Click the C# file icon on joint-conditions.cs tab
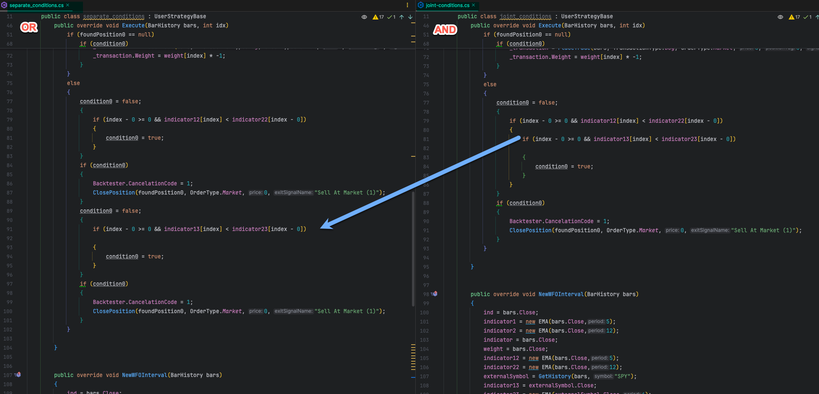 click(421, 5)
